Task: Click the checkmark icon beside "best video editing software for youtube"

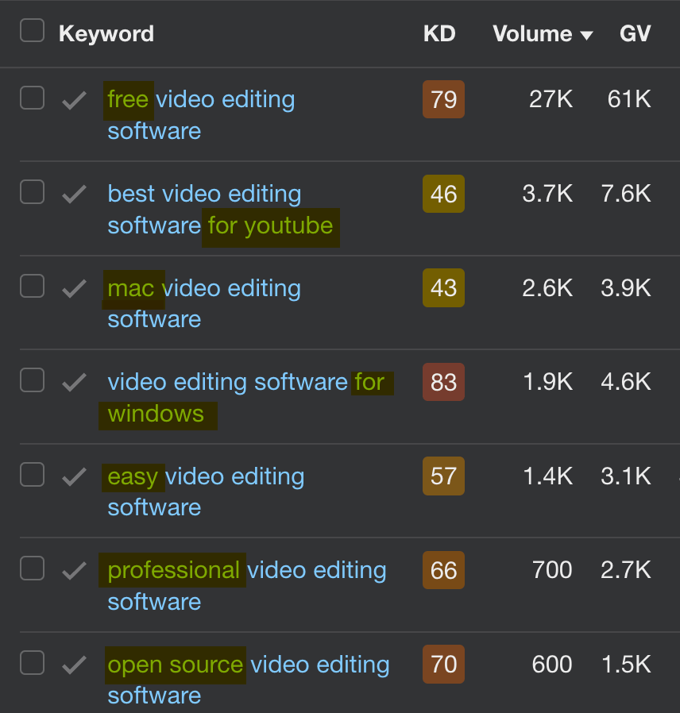Action: point(73,191)
